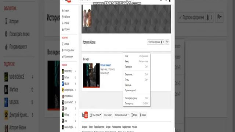Click YouTube logo in page footer

tap(85, 115)
